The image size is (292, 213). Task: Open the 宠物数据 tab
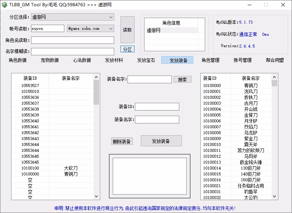coord(50,60)
